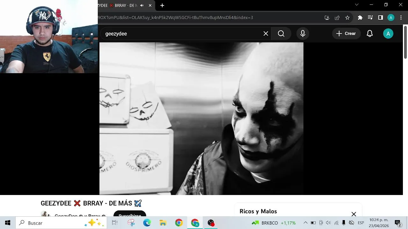Screen dimensions: 408x229
Task: Grab the page vertical scrollbar thumb
Action: (405, 42)
